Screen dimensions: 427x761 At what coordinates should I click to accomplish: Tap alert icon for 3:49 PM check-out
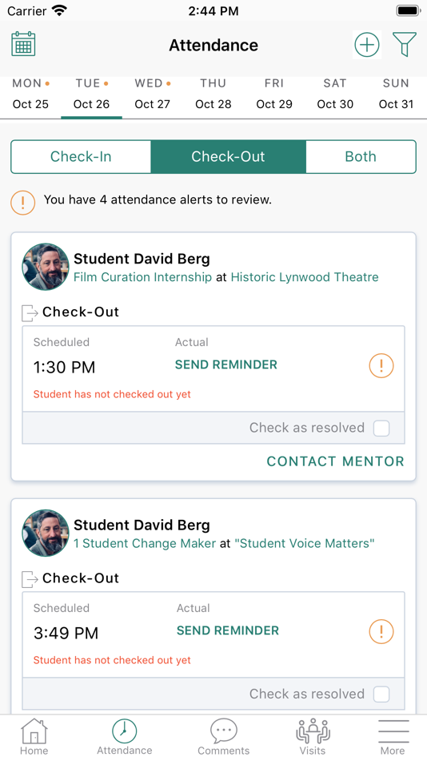381,631
